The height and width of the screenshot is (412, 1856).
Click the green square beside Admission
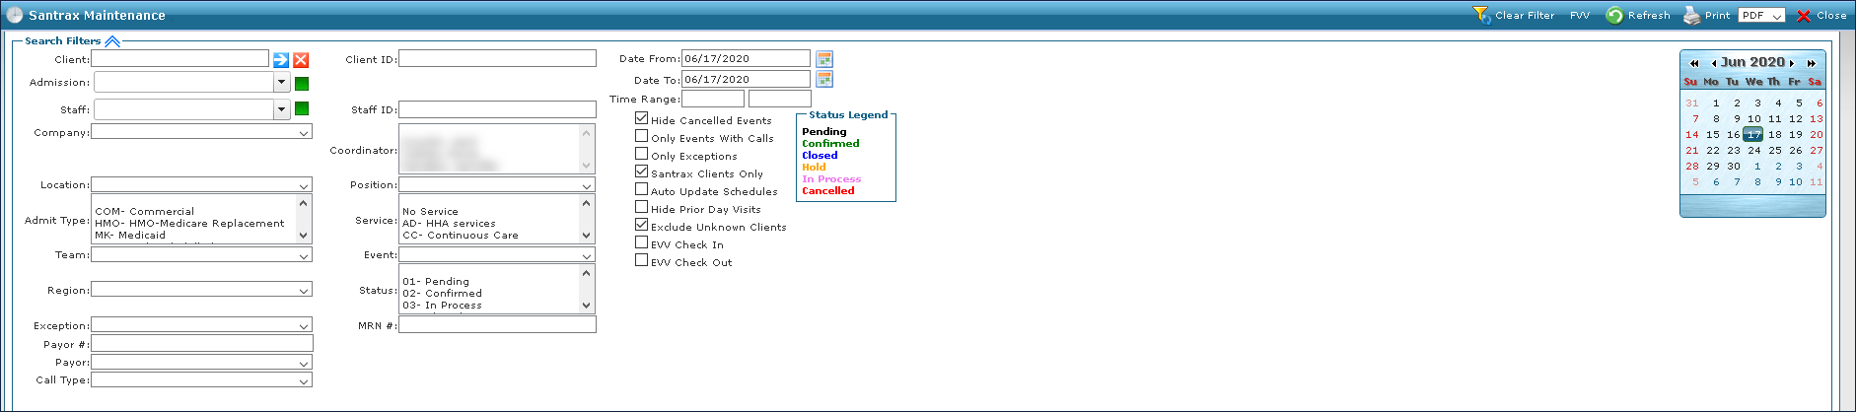[302, 84]
